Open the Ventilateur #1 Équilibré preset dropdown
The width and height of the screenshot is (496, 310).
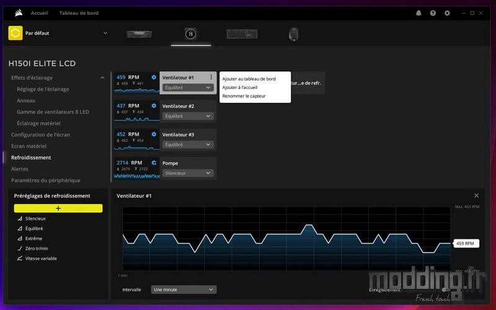(188, 87)
